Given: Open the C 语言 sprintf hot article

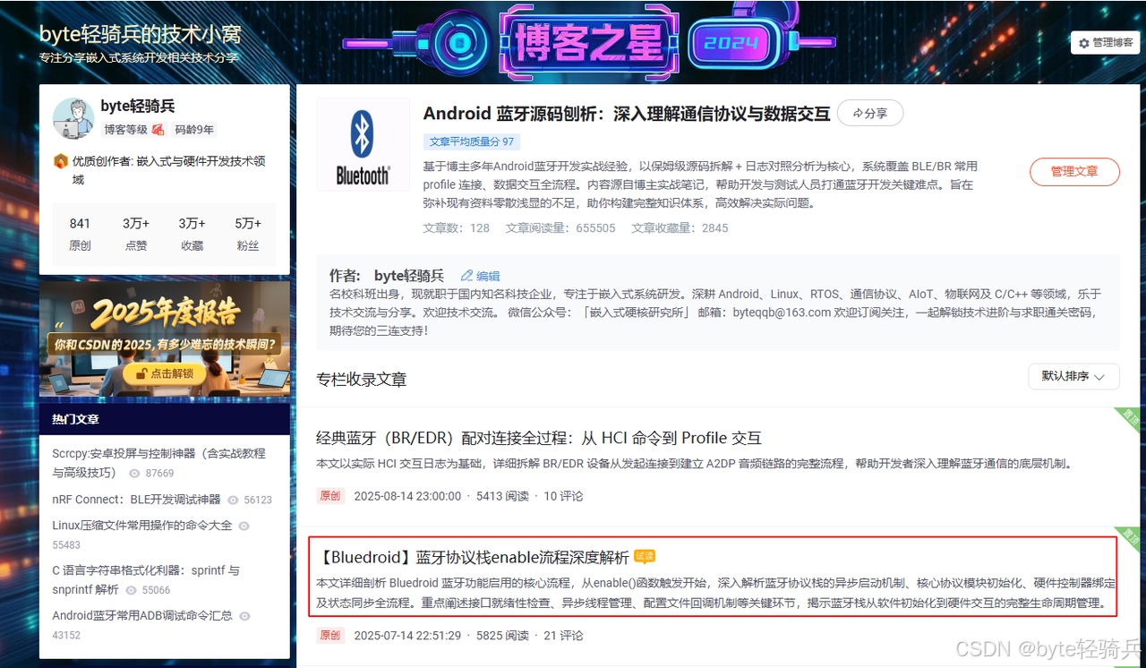Looking at the screenshot, I should click(x=146, y=579).
